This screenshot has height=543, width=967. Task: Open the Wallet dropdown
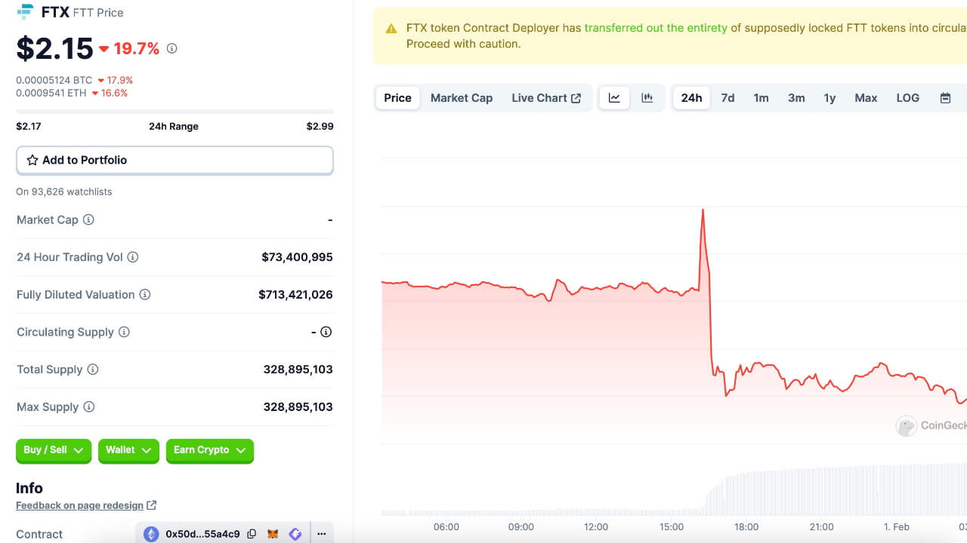pos(128,451)
